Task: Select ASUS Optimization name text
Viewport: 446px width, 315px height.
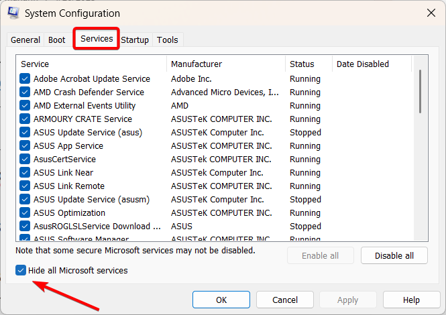Action: 69,212
